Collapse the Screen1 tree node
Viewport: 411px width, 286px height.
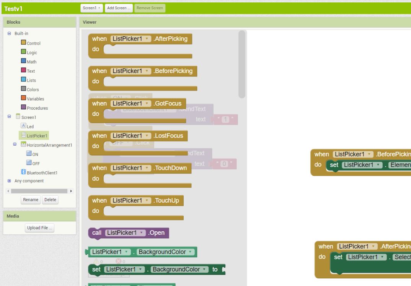pos(9,117)
